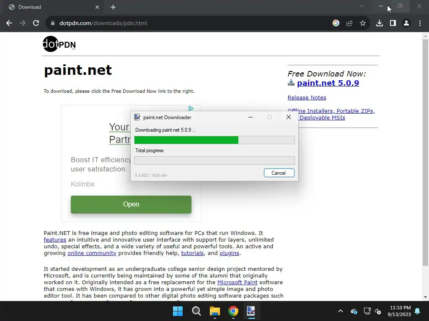The height and width of the screenshot is (321, 429).
Task: Open Chrome downloads tray icon
Action: 380,23
